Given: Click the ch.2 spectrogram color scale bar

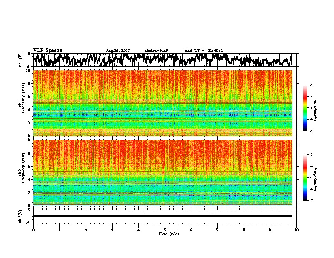Looking at the screenshot, I should (x=305, y=177).
